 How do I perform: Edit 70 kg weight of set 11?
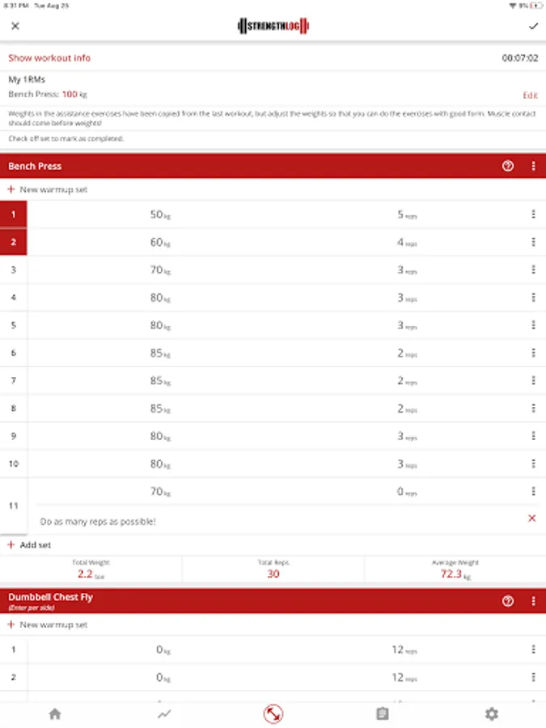coord(160,492)
